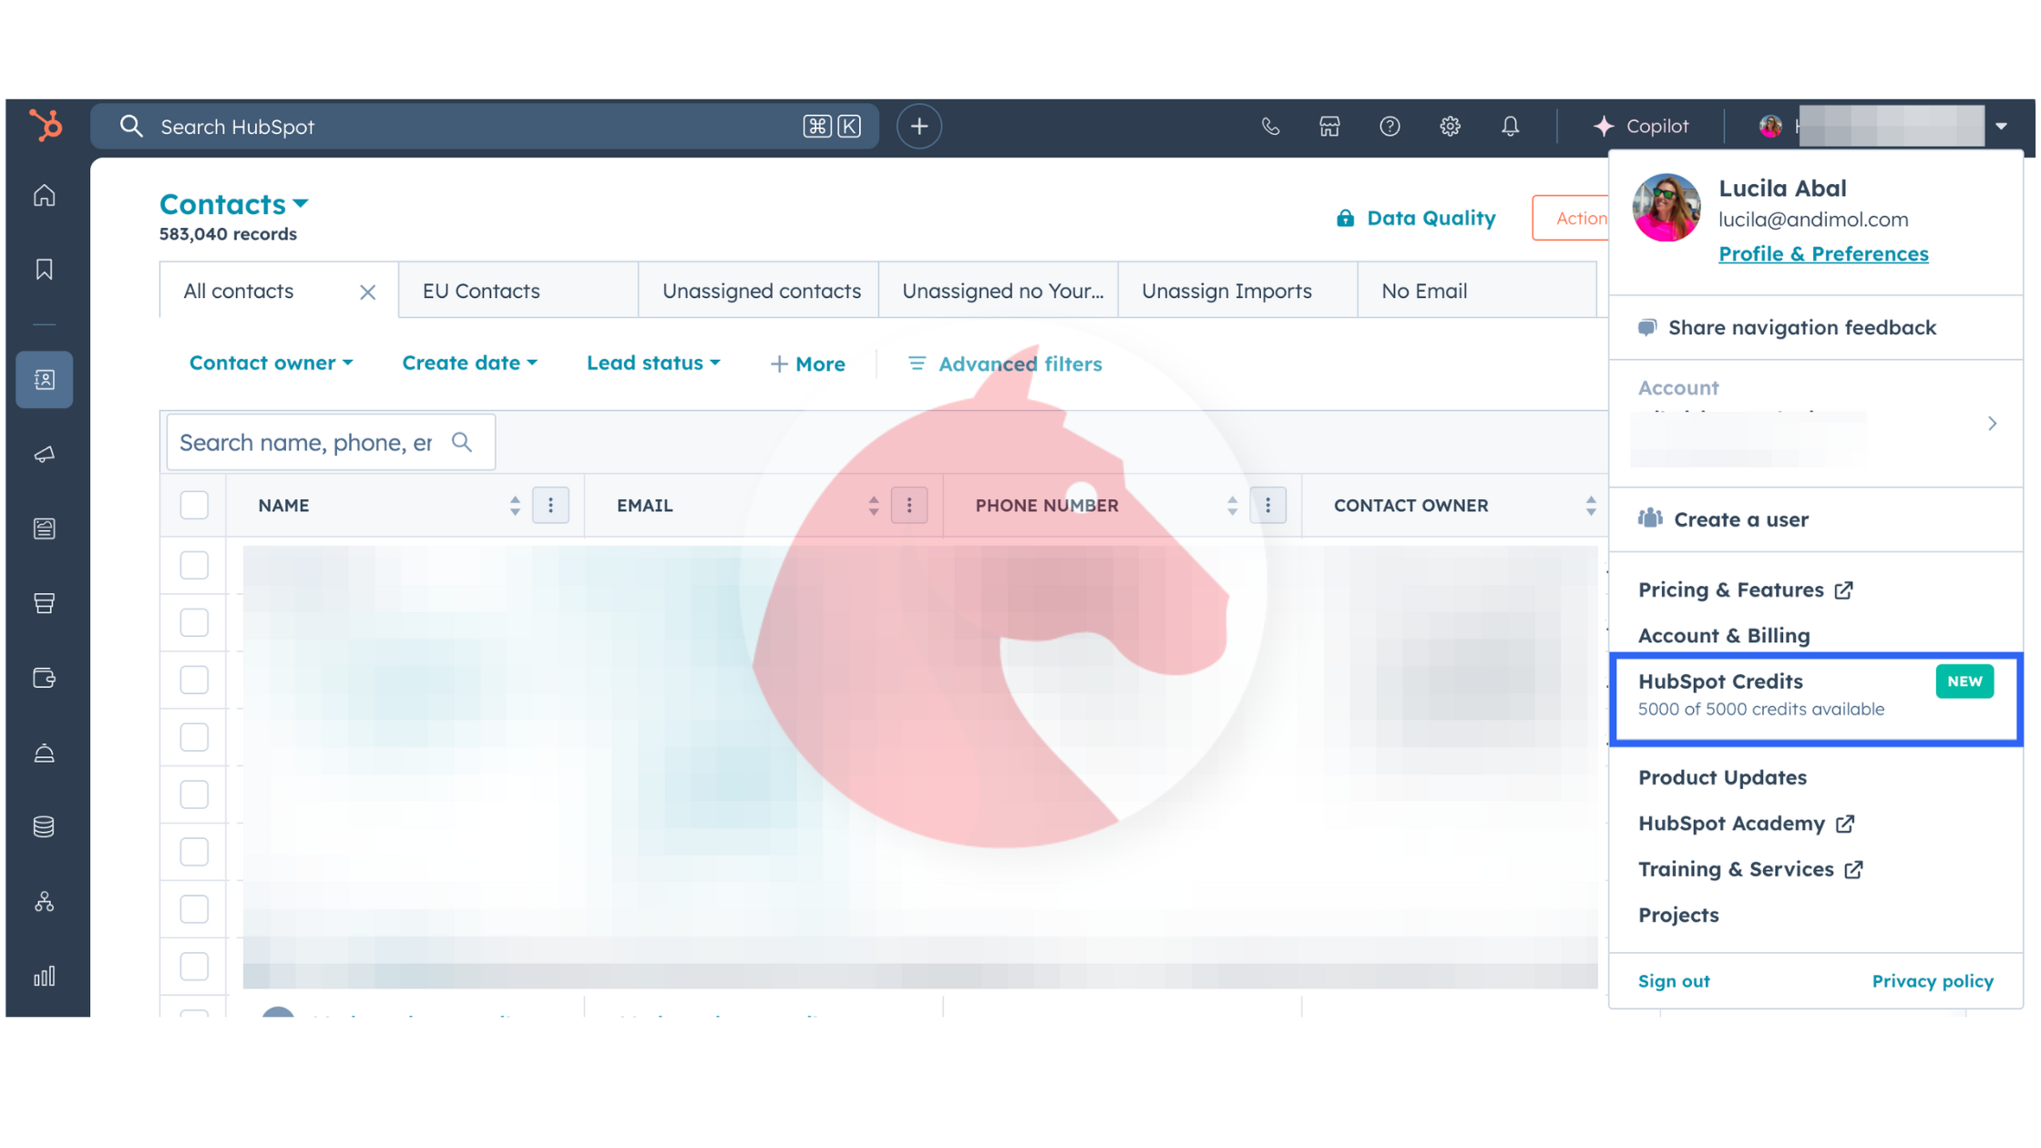Expand the Account switcher chevron
Viewport: 2041px width, 1148px height.
1992,424
